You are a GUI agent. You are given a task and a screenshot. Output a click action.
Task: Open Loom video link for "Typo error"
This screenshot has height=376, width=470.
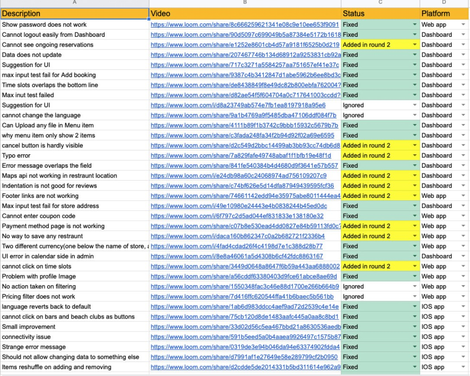[x=241, y=156]
